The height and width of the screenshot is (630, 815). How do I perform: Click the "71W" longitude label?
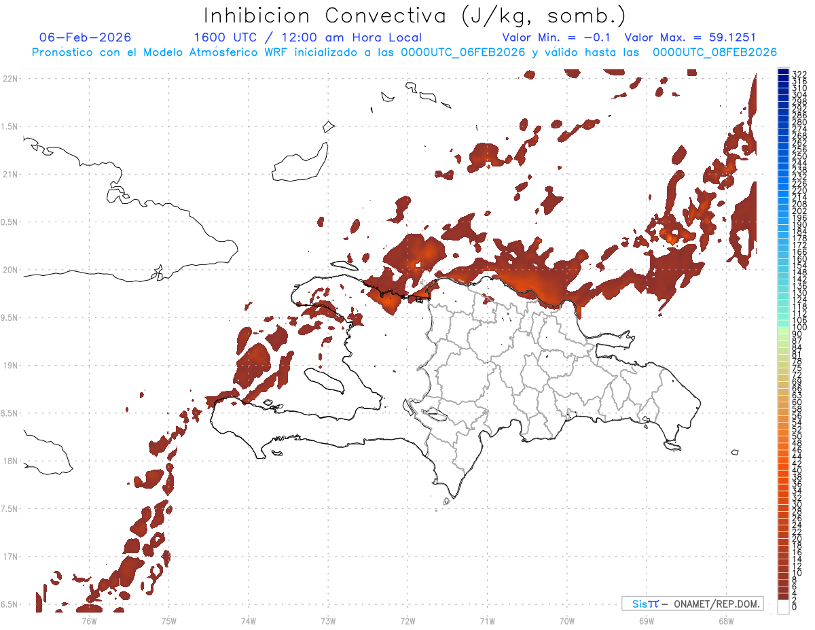coord(487,620)
